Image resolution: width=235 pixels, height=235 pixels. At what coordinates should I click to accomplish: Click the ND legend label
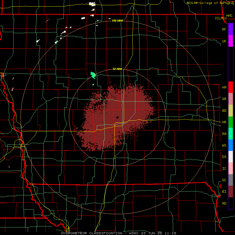point(224,203)
